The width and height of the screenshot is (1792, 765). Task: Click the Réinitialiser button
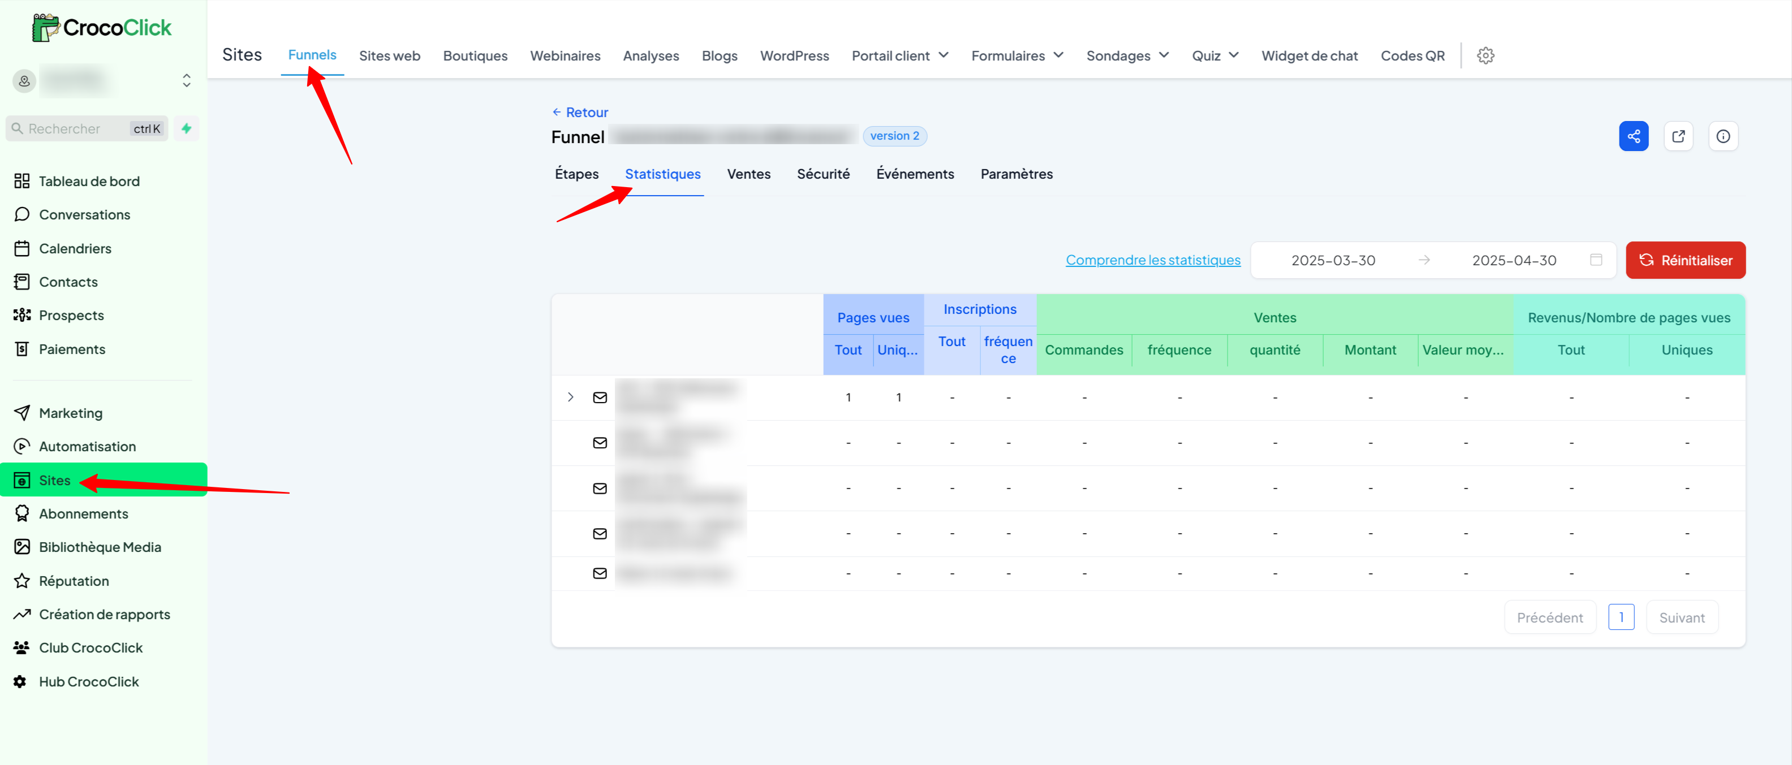(1685, 260)
